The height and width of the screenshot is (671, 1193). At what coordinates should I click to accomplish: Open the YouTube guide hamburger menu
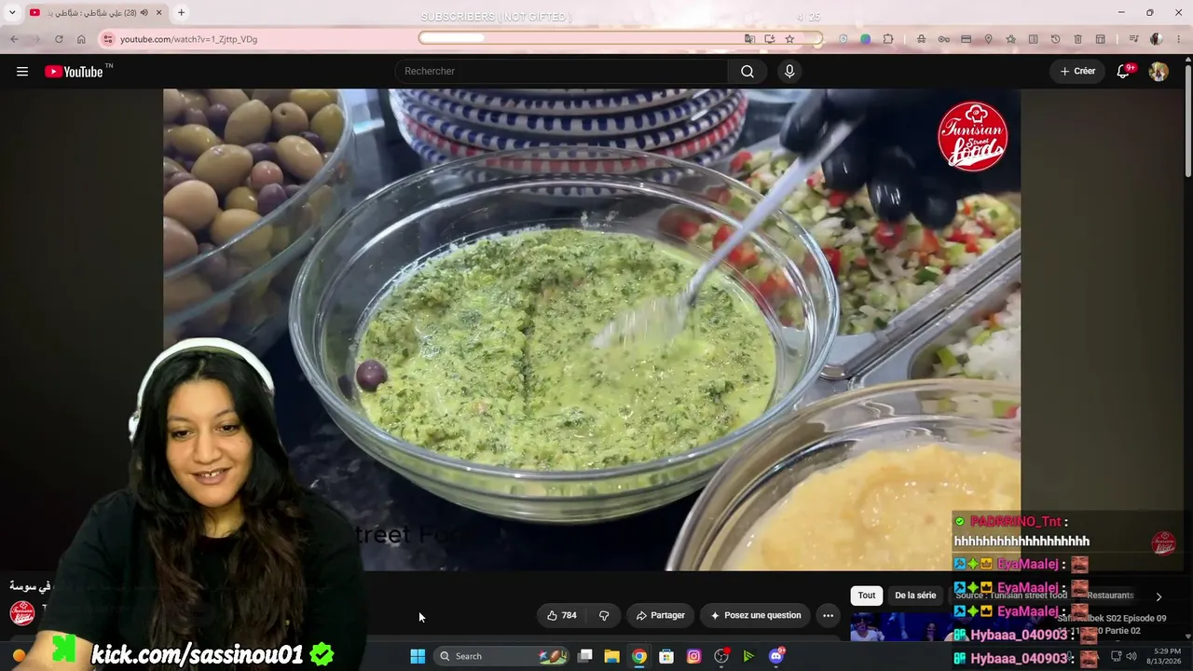pyautogui.click(x=22, y=72)
